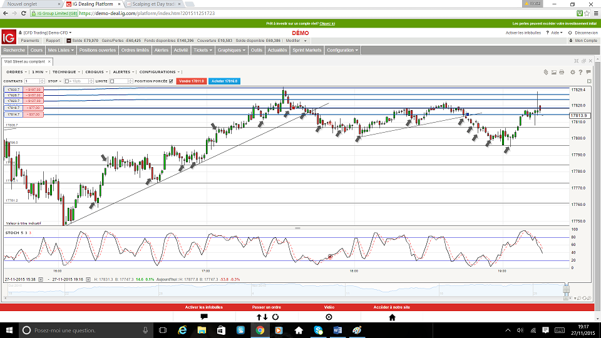The image size is (601, 338).
Task: Click the red Vendre 17811.0 button
Action: (191, 81)
